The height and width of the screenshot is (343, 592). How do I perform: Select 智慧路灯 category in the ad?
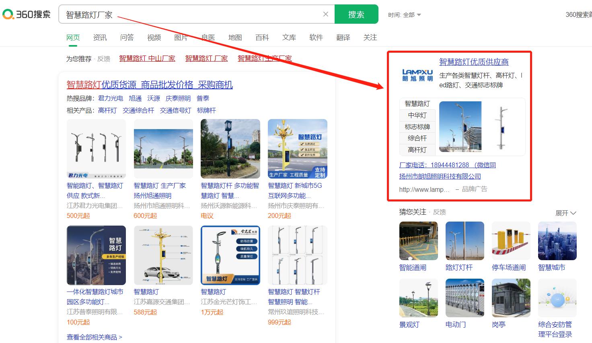pyautogui.click(x=417, y=104)
